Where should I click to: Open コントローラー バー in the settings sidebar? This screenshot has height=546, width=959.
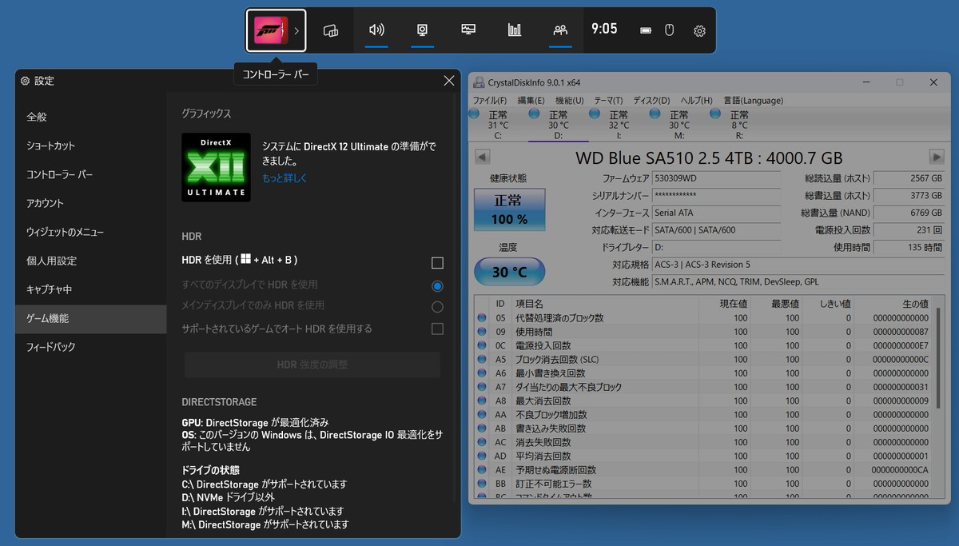coord(90,174)
